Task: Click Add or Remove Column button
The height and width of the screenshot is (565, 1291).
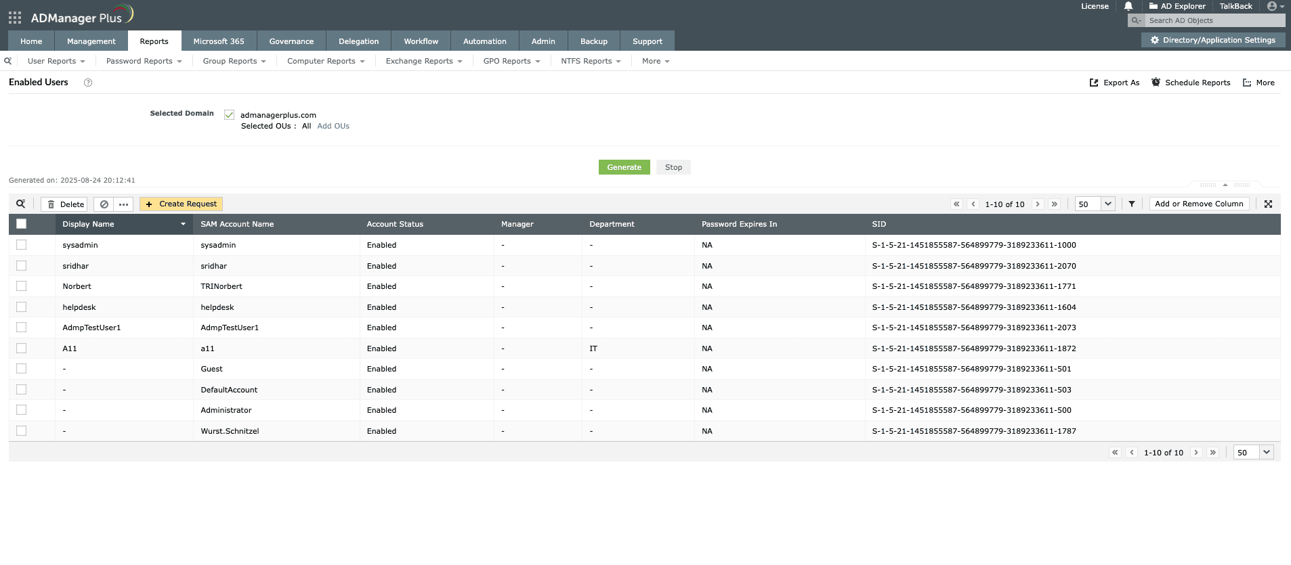Action: 1199,204
